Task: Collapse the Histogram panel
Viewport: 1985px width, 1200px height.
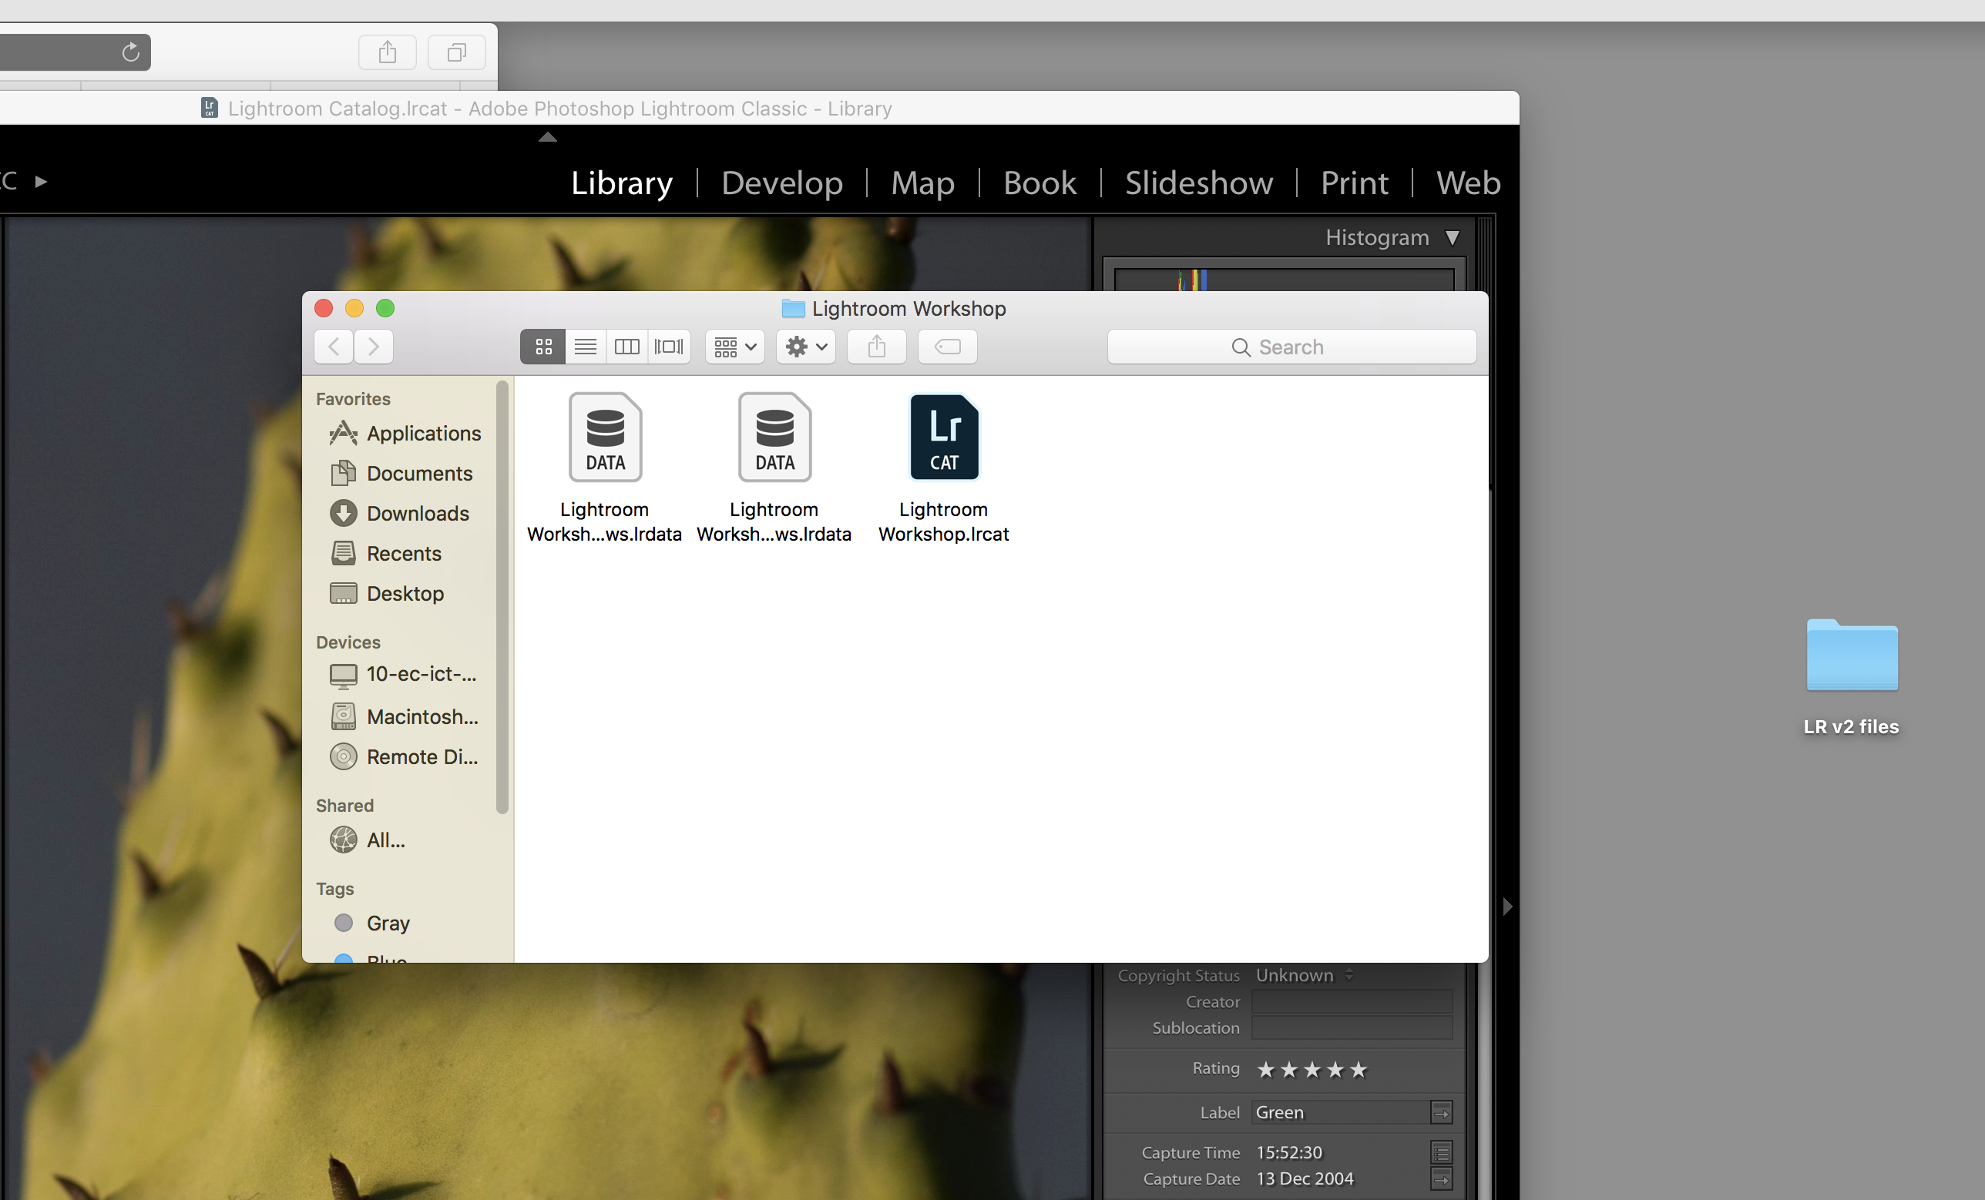Action: 1452,237
